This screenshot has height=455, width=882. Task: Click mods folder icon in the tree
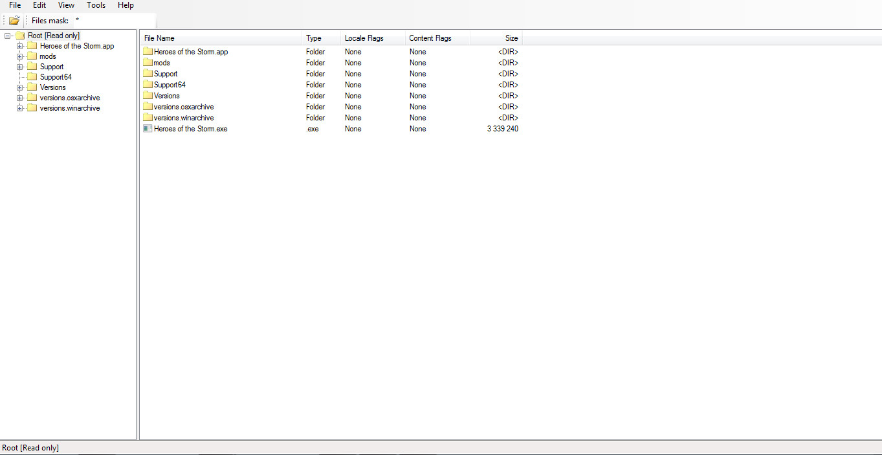pos(32,56)
